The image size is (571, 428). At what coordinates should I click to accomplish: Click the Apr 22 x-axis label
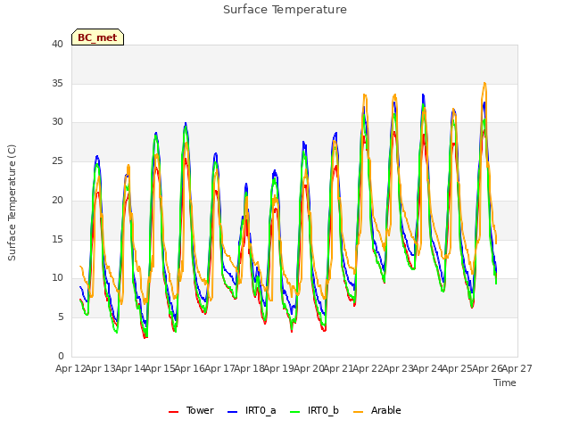pyautogui.click(x=368, y=368)
